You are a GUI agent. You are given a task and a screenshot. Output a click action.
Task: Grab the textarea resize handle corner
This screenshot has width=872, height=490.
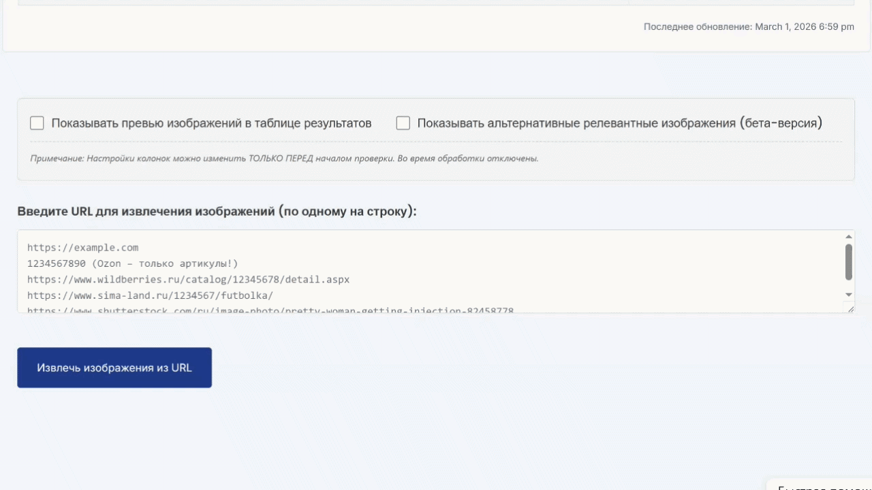pos(850,309)
